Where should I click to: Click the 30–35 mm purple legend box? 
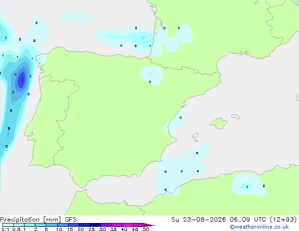click(x=106, y=225)
